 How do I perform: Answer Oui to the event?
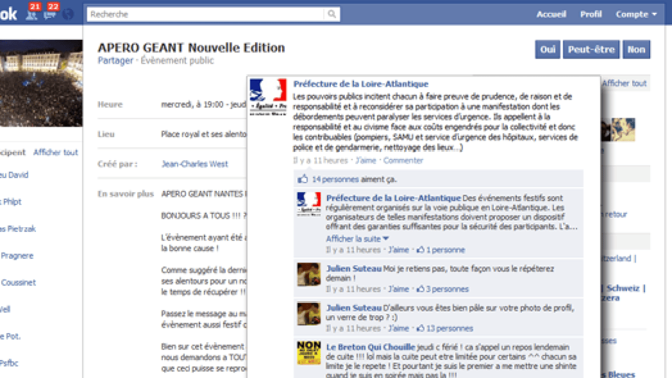[547, 49]
